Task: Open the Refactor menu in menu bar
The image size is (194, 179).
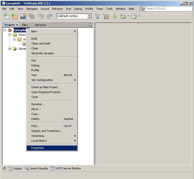Action: point(57,9)
